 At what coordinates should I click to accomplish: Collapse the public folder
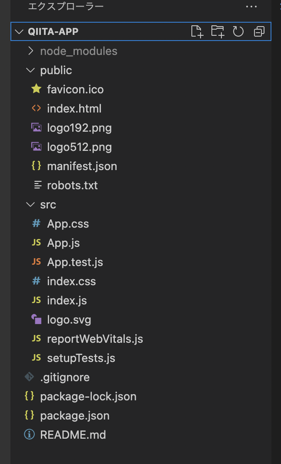point(30,70)
